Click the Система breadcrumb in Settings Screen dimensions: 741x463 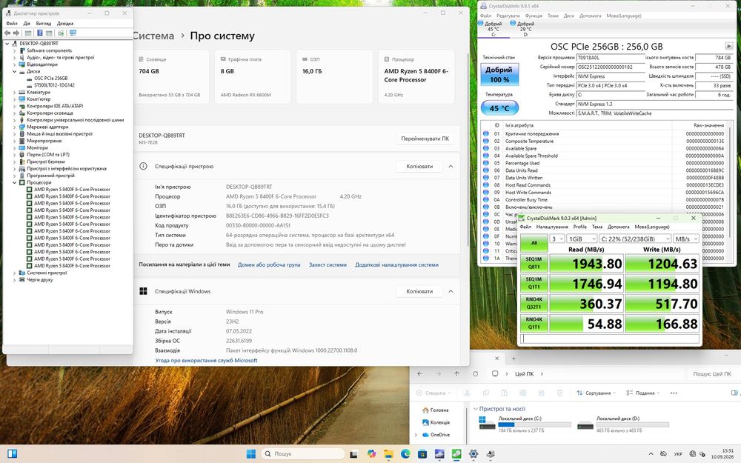tap(153, 36)
